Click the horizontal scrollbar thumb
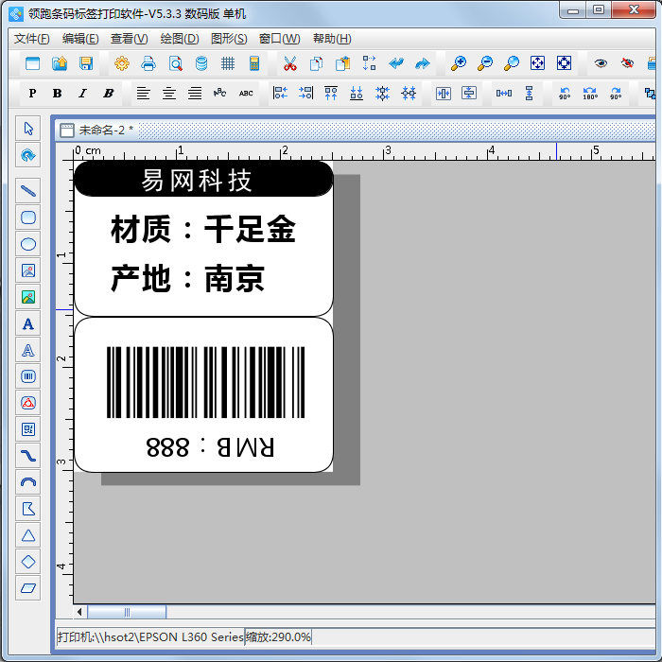Screen dimensions: 662x662 tap(127, 612)
